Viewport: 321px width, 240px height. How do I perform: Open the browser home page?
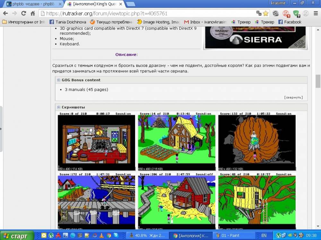[x=33, y=13]
